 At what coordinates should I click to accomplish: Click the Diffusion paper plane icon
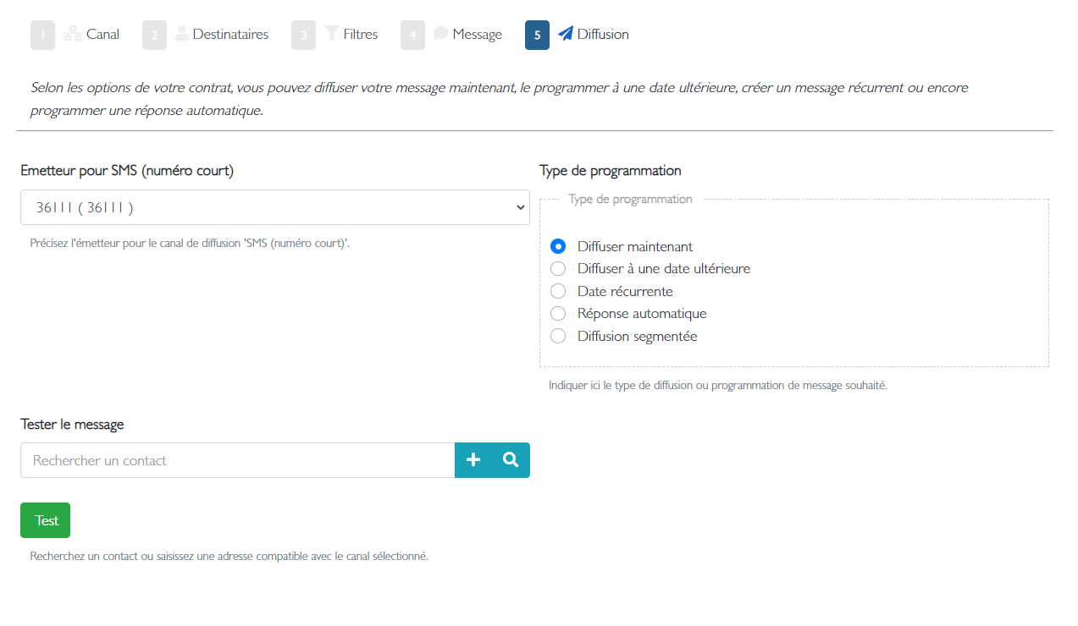tap(566, 34)
